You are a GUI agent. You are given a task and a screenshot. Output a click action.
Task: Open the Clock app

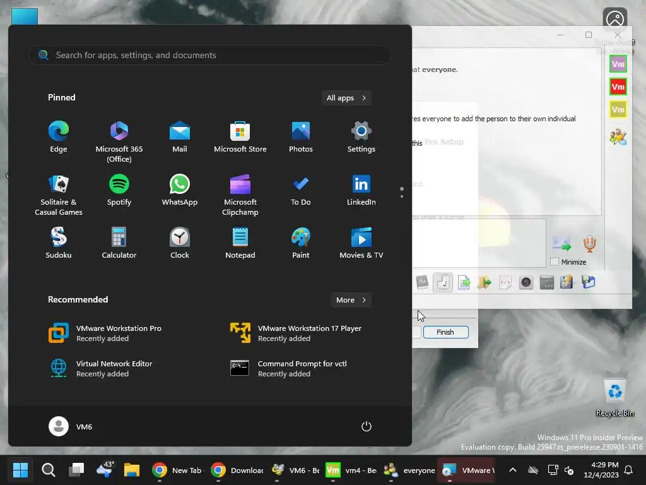180,243
